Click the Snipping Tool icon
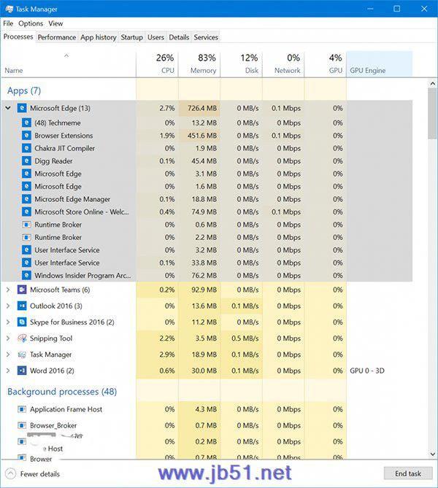Image resolution: width=438 pixels, height=488 pixels. click(22, 338)
